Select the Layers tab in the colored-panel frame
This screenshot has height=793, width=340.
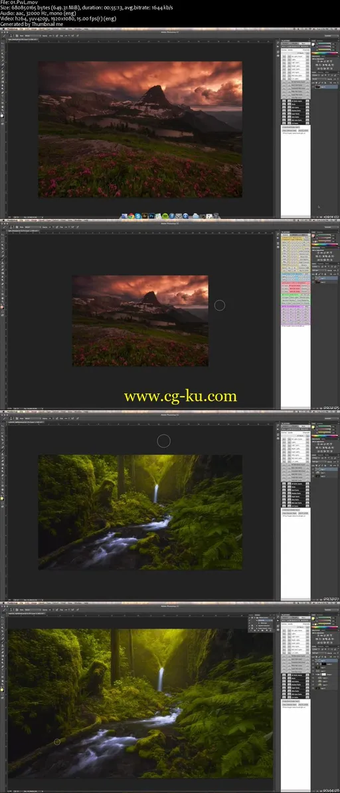(x=314, y=263)
